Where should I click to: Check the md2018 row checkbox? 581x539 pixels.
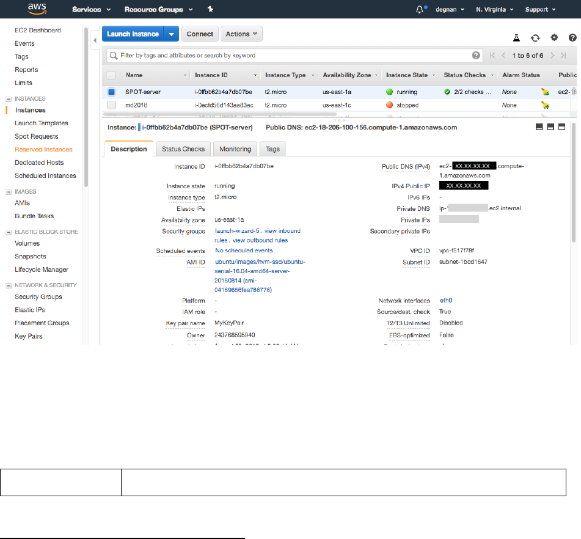click(111, 105)
